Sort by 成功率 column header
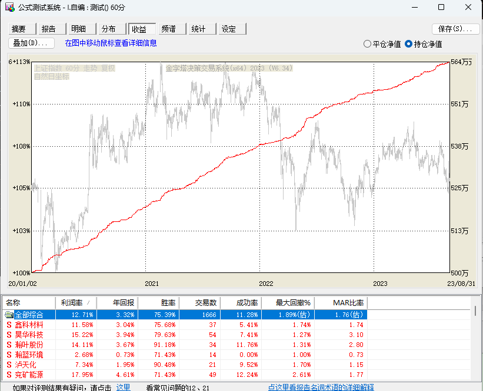Viewport: 483px width, 391px height. 241,303
